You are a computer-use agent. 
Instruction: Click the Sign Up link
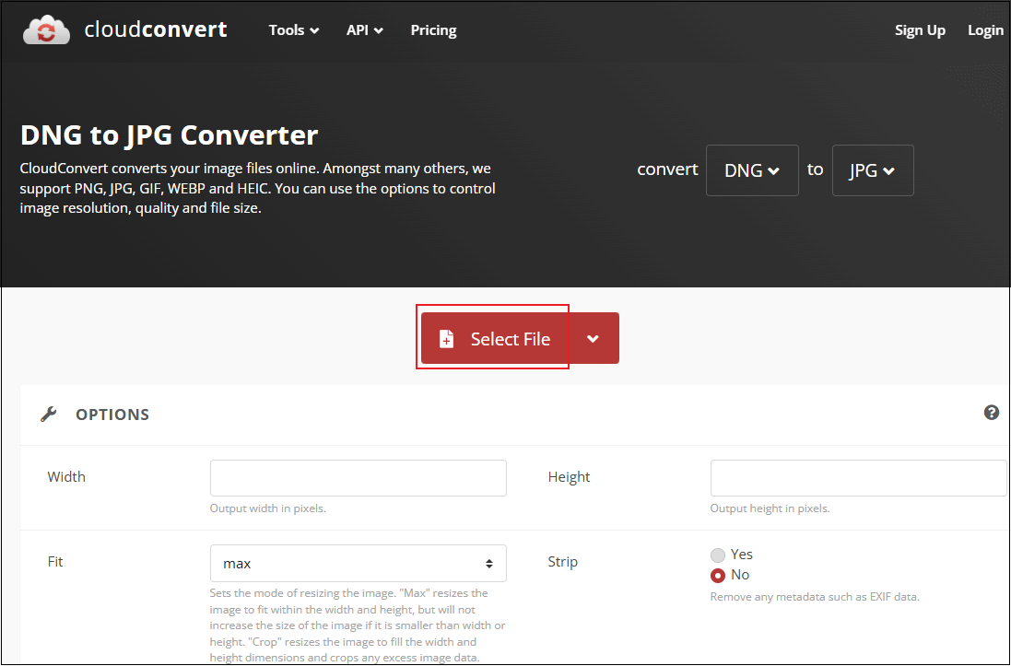[x=920, y=30]
